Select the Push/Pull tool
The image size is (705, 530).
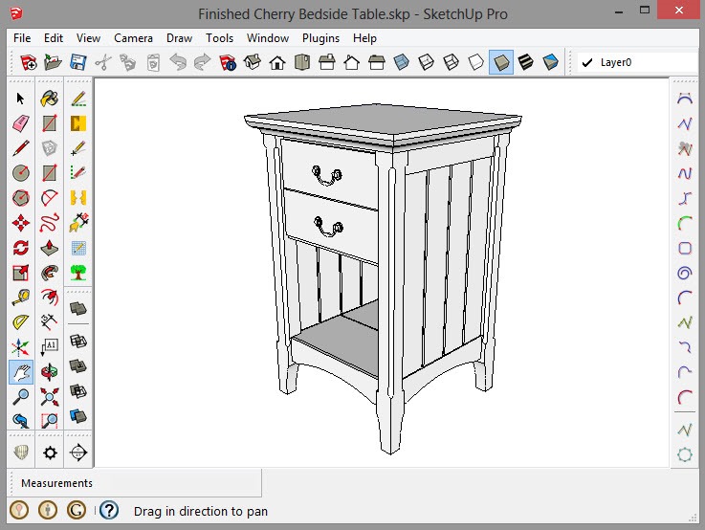point(50,248)
